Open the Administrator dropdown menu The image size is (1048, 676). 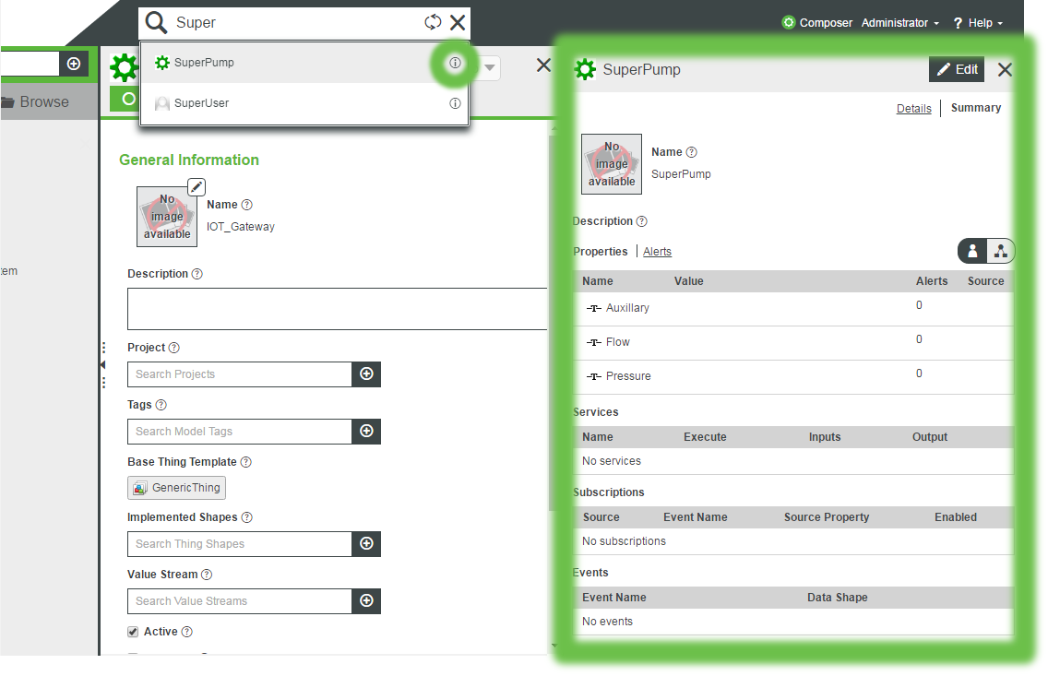click(899, 23)
